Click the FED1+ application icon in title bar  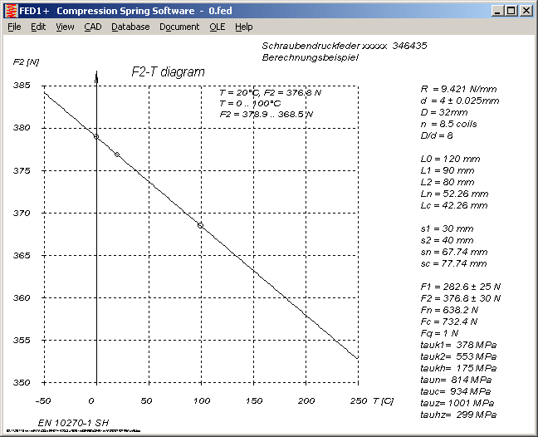point(10,11)
